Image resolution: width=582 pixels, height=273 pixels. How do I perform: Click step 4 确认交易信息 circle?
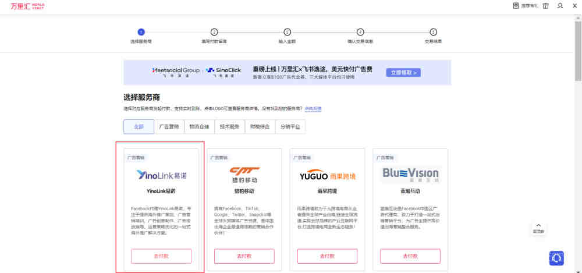(360, 33)
